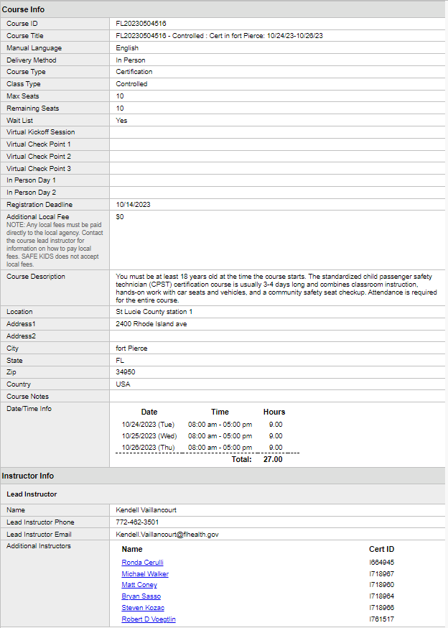Click the Virtual Check Point 3 label
This screenshot has width=448, height=628.
[x=39, y=169]
